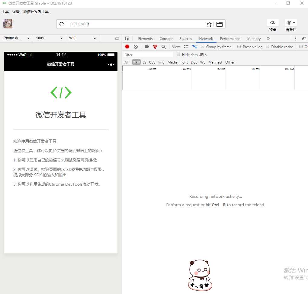Image resolution: width=308 pixels, height=294 pixels.
Task: Open the 工具 menu
Action: 5,11
